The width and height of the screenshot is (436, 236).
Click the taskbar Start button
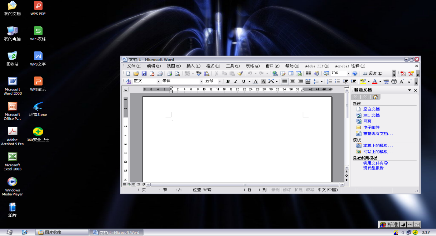(10, 232)
